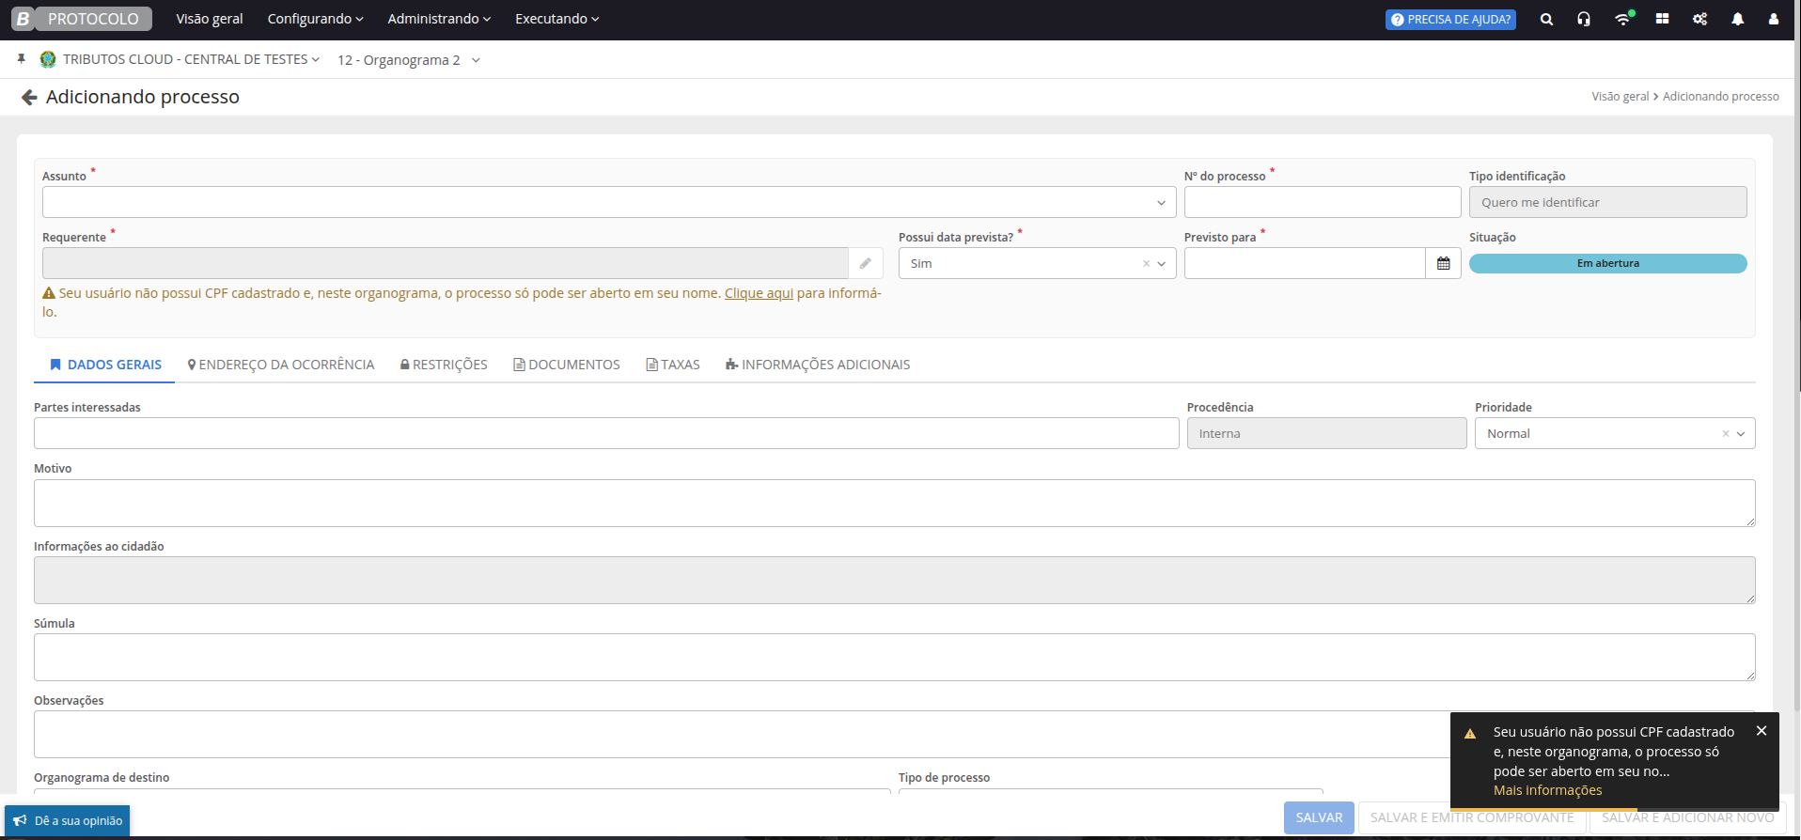Expand the Executando menu
This screenshot has width=1801, height=840.
click(x=556, y=19)
